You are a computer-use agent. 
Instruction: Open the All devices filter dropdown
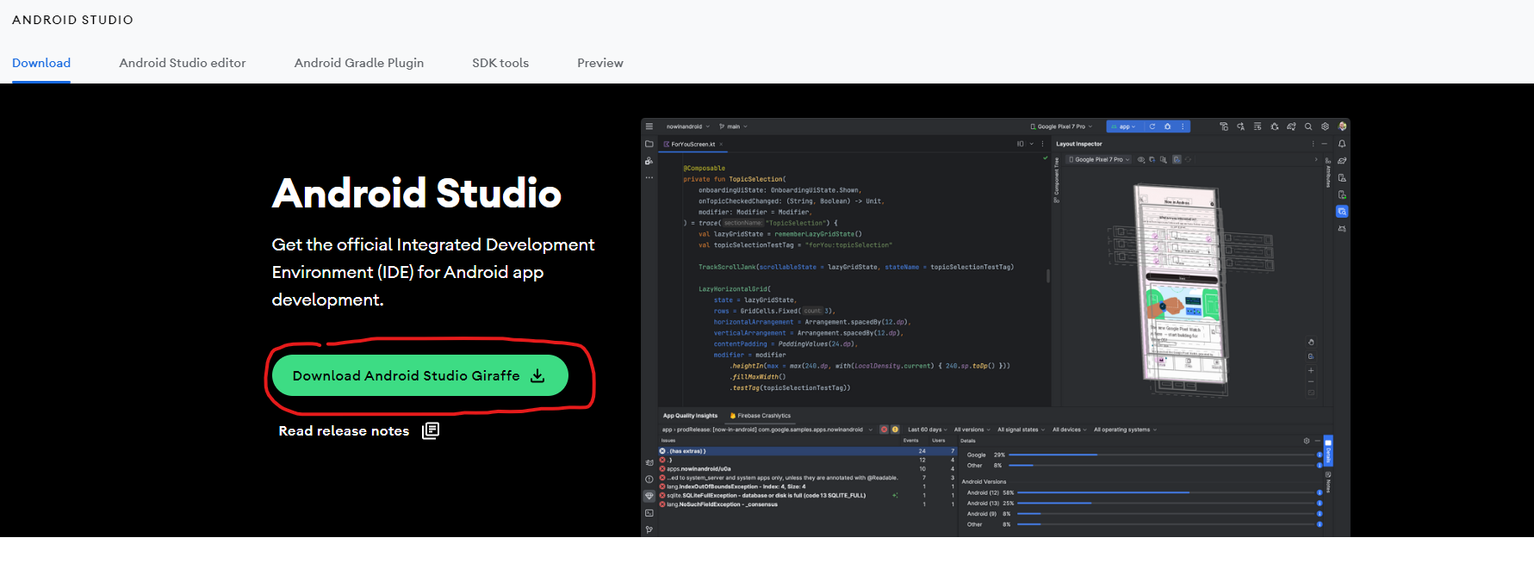[x=1070, y=430]
